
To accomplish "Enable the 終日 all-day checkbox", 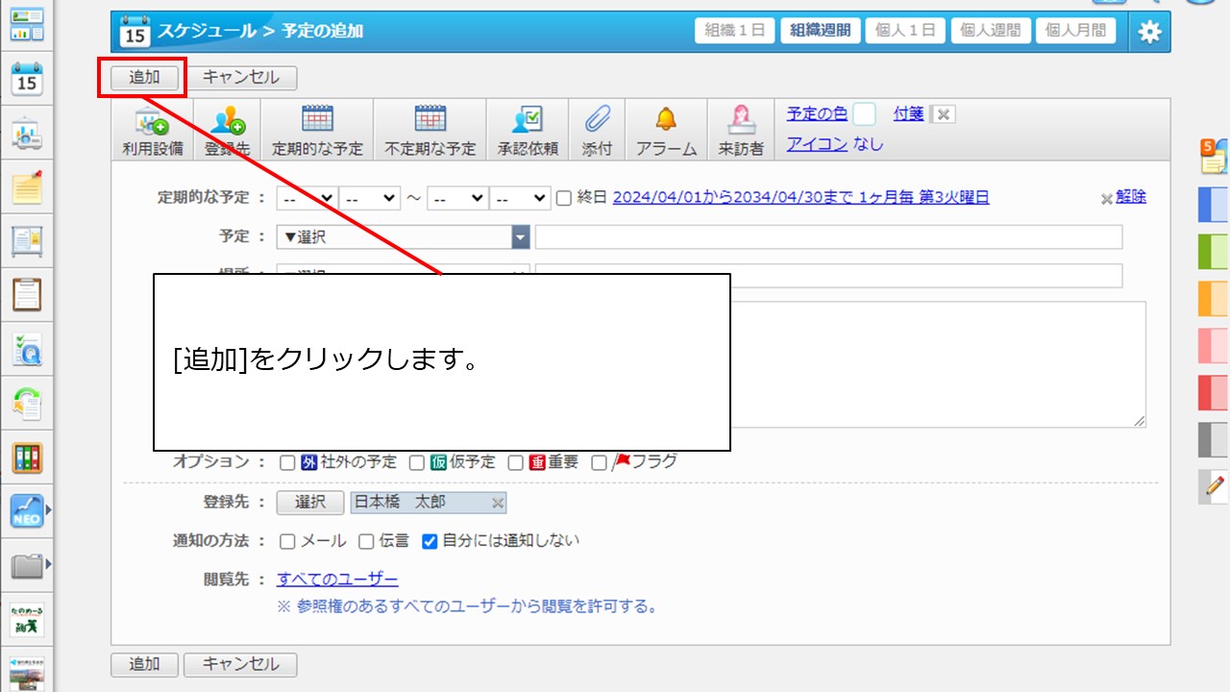I will (x=564, y=198).
